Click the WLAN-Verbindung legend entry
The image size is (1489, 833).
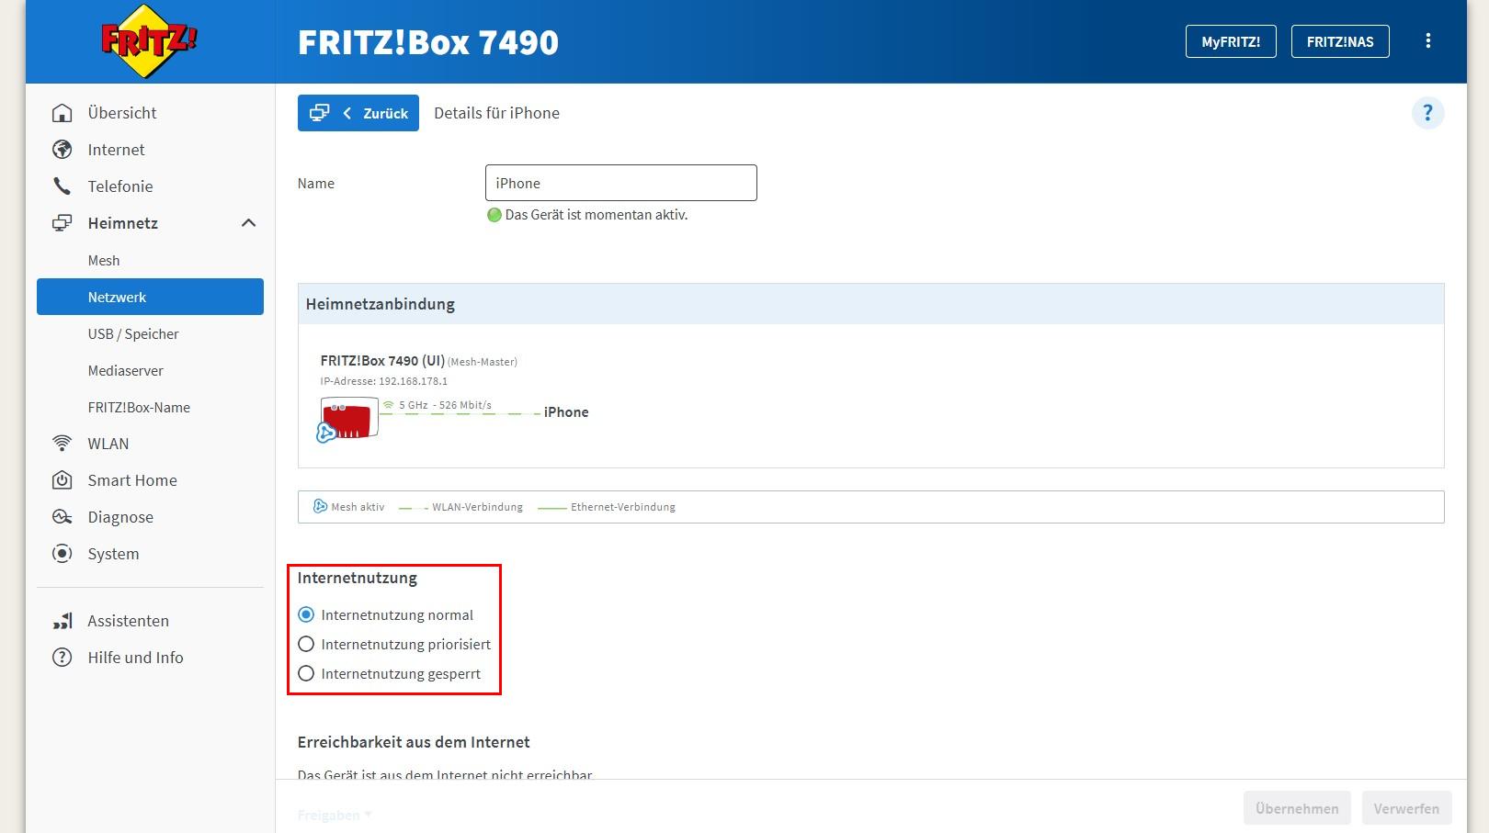point(477,507)
